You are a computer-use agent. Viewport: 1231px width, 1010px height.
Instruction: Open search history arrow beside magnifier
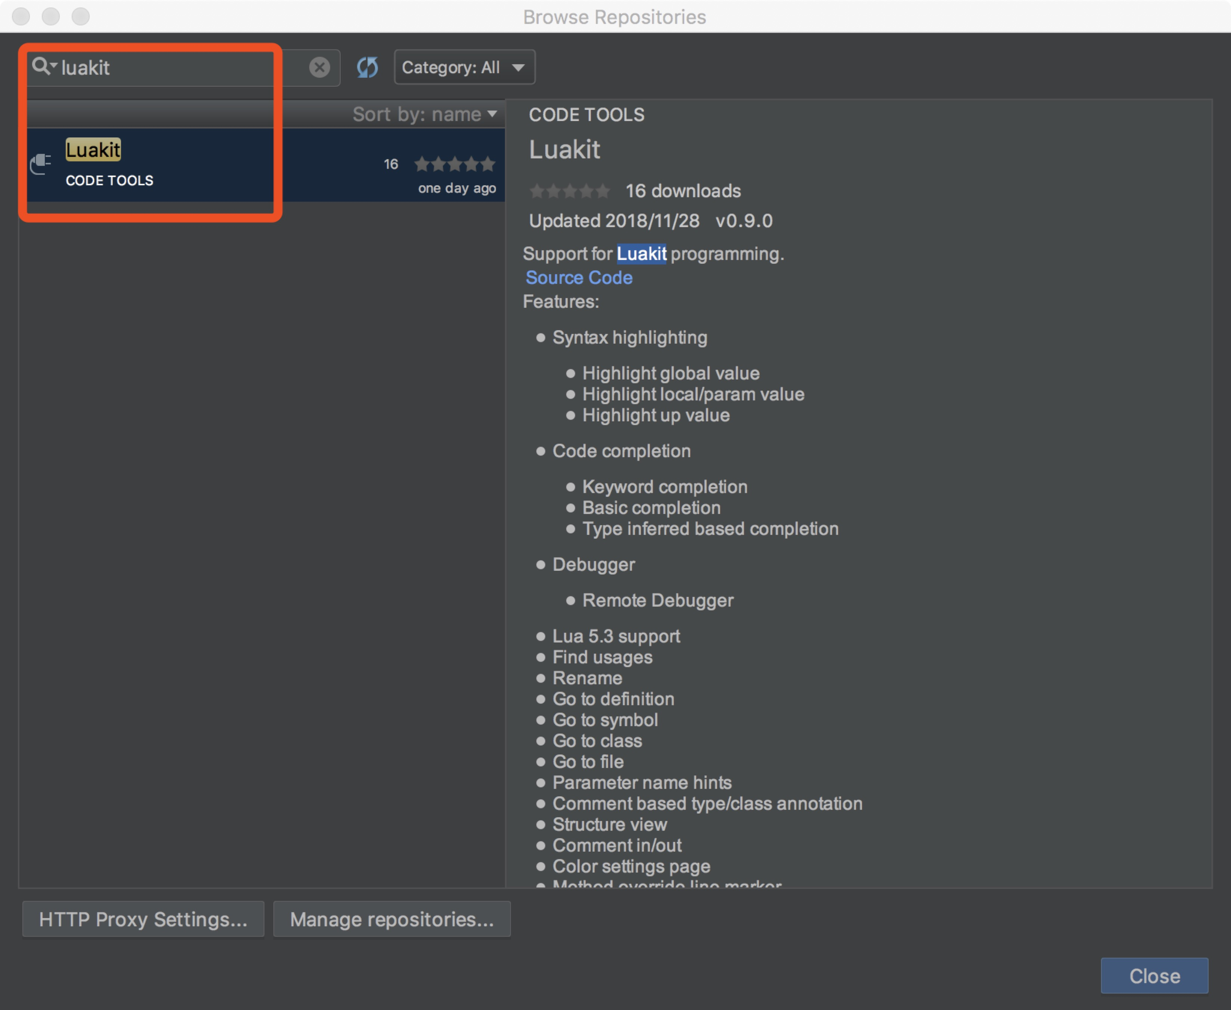click(x=54, y=65)
